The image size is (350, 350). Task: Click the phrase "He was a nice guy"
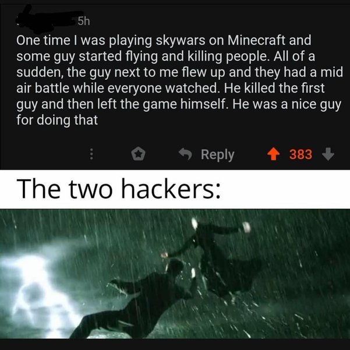287,105
